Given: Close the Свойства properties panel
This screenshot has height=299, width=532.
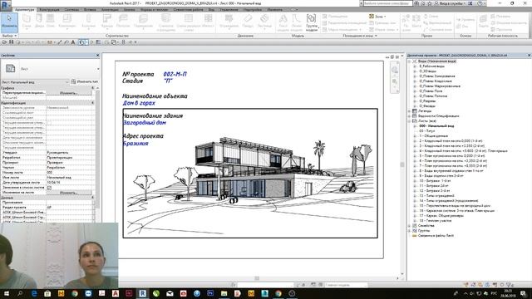Looking at the screenshot, I should [98, 56].
